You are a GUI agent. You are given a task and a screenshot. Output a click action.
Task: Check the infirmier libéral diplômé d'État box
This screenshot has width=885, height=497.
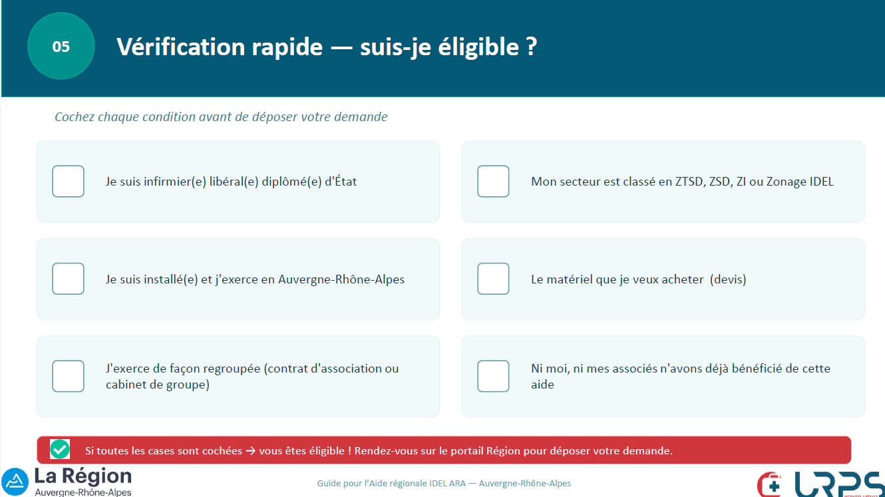point(68,181)
